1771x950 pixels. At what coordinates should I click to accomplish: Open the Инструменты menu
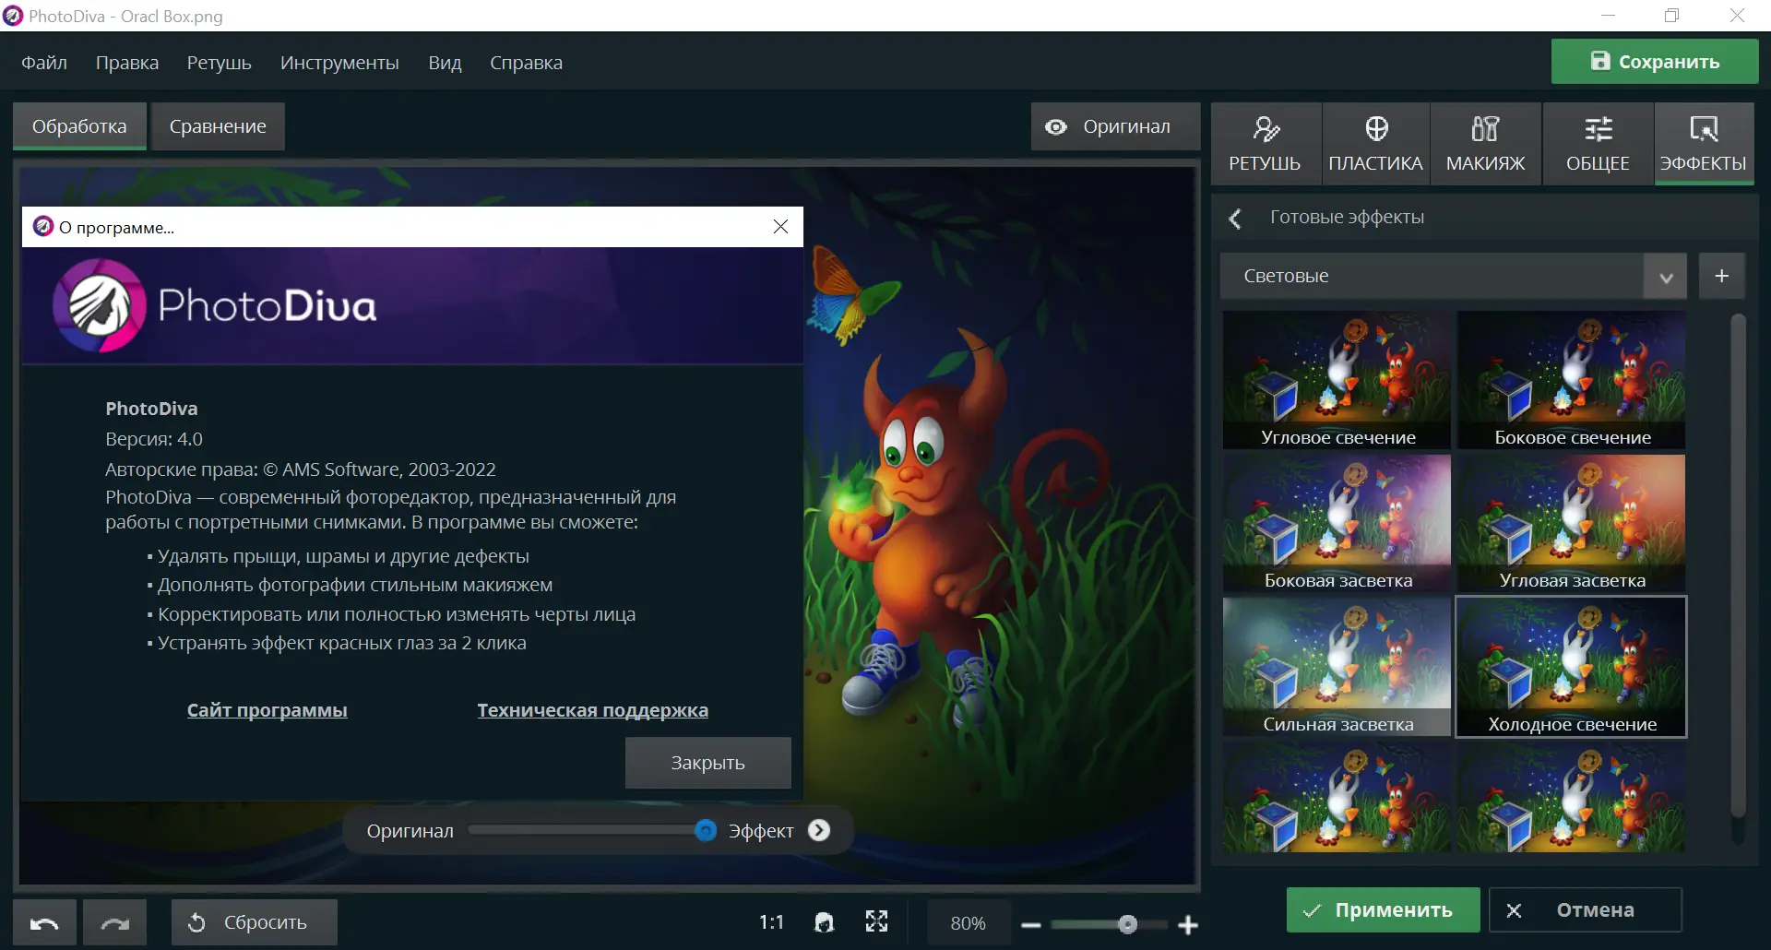[x=339, y=63]
